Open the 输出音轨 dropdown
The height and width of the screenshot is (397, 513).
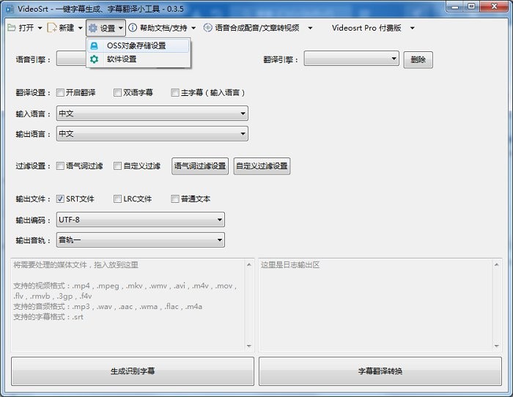tap(140, 240)
